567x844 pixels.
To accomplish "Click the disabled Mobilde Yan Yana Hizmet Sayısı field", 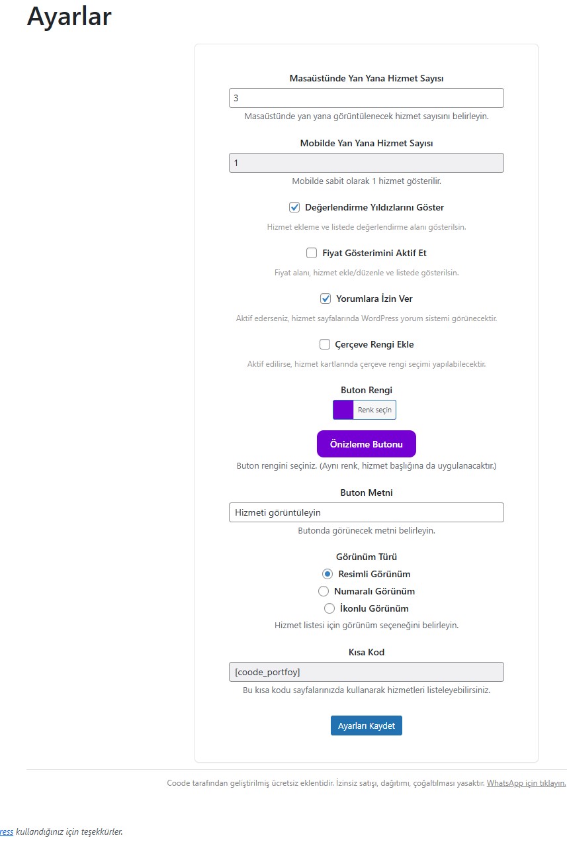I will click(366, 163).
